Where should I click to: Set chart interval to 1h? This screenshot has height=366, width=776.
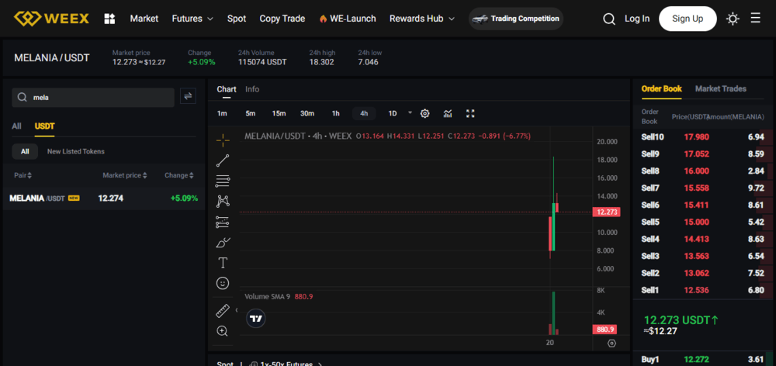pos(335,113)
